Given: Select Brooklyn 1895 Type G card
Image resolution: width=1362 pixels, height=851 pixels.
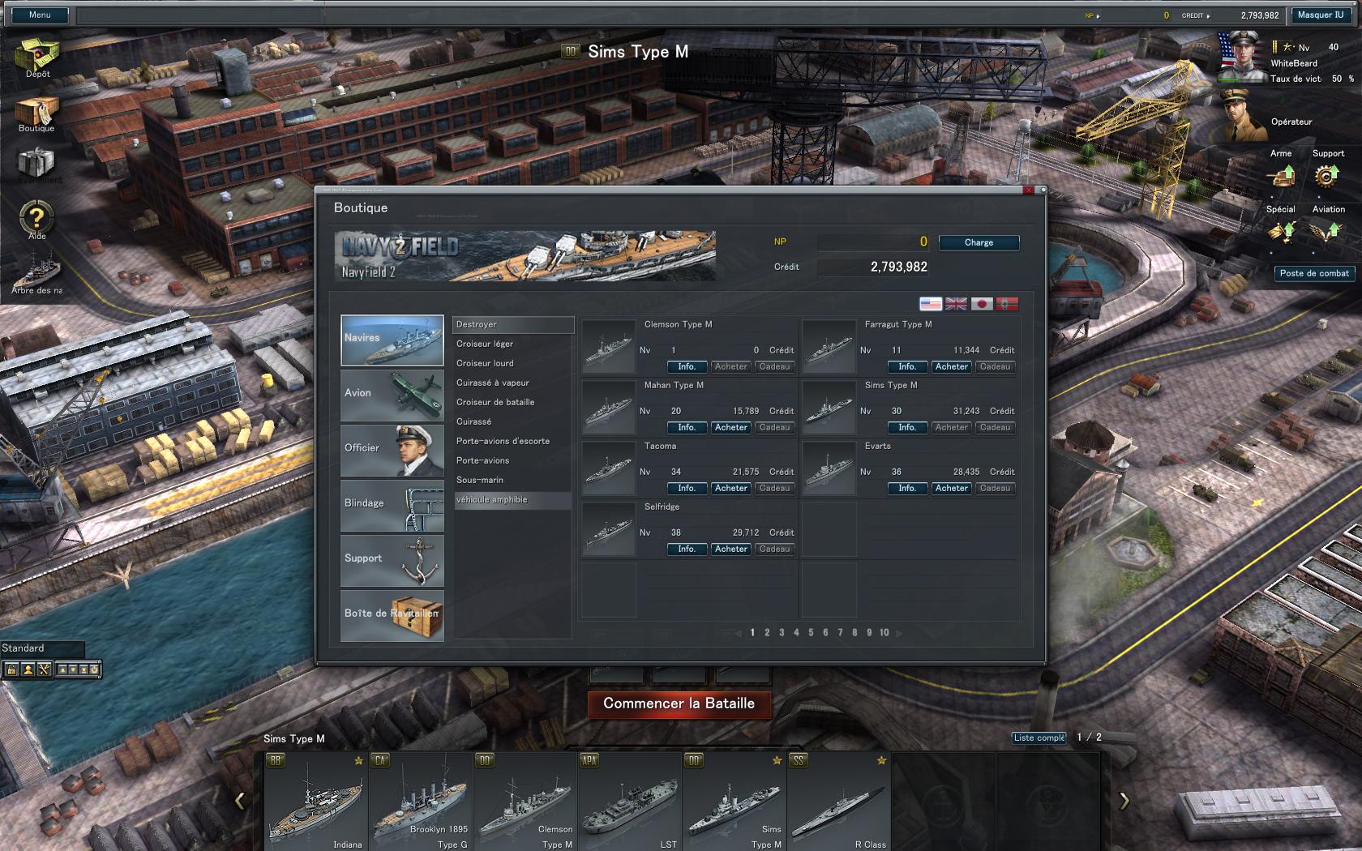Looking at the screenshot, I should click(x=421, y=801).
